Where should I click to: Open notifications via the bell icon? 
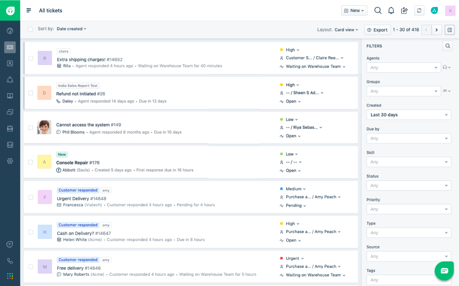391,10
